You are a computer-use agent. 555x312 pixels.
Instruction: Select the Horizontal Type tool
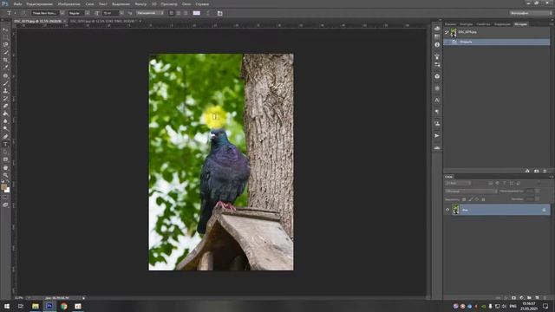pyautogui.click(x=5, y=145)
